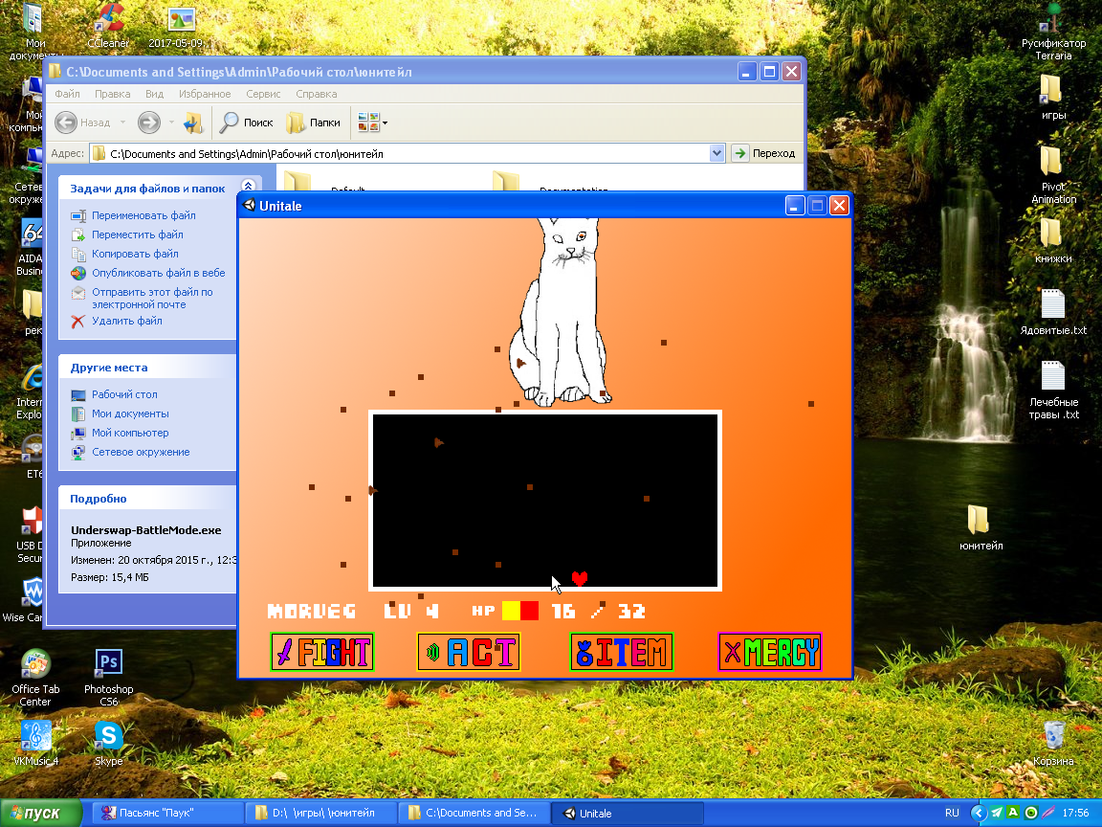Image resolution: width=1102 pixels, height=827 pixels.
Task: Open the Pivot Animation folder icon
Action: click(1053, 174)
